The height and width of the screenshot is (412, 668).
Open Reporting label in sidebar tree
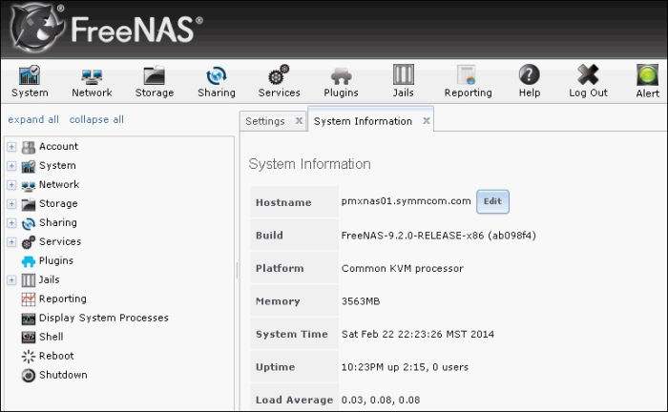[x=63, y=299]
